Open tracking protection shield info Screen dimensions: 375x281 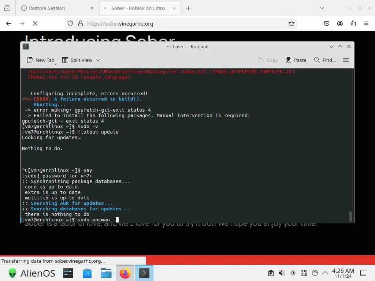click(x=70, y=23)
